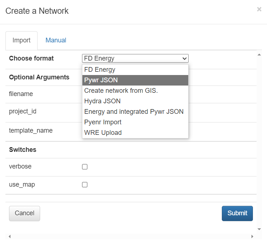The height and width of the screenshot is (245, 267).
Task: Choose Pywr JSON format option
Action: click(x=101, y=80)
